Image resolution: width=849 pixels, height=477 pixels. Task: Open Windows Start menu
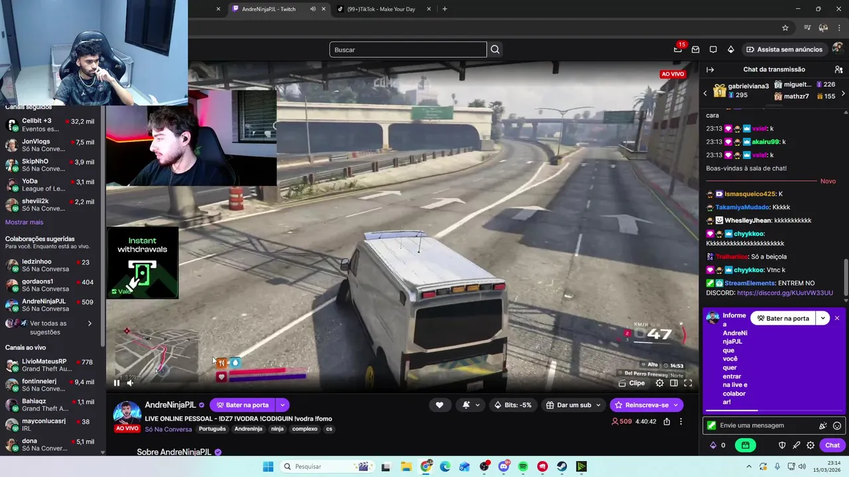click(x=268, y=466)
